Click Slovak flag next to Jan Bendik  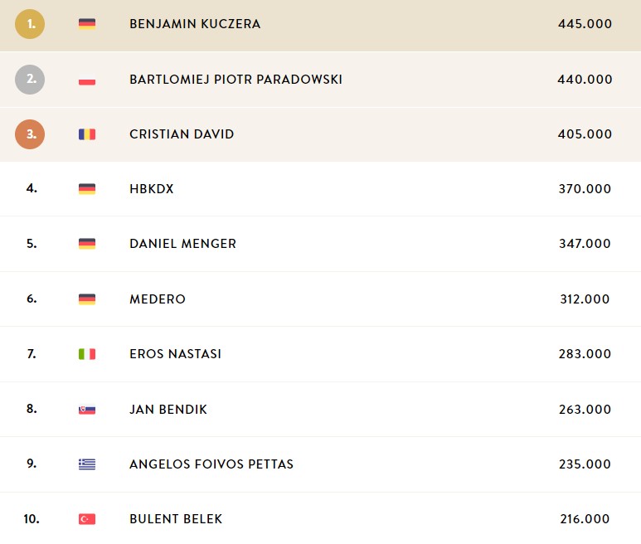[87, 409]
